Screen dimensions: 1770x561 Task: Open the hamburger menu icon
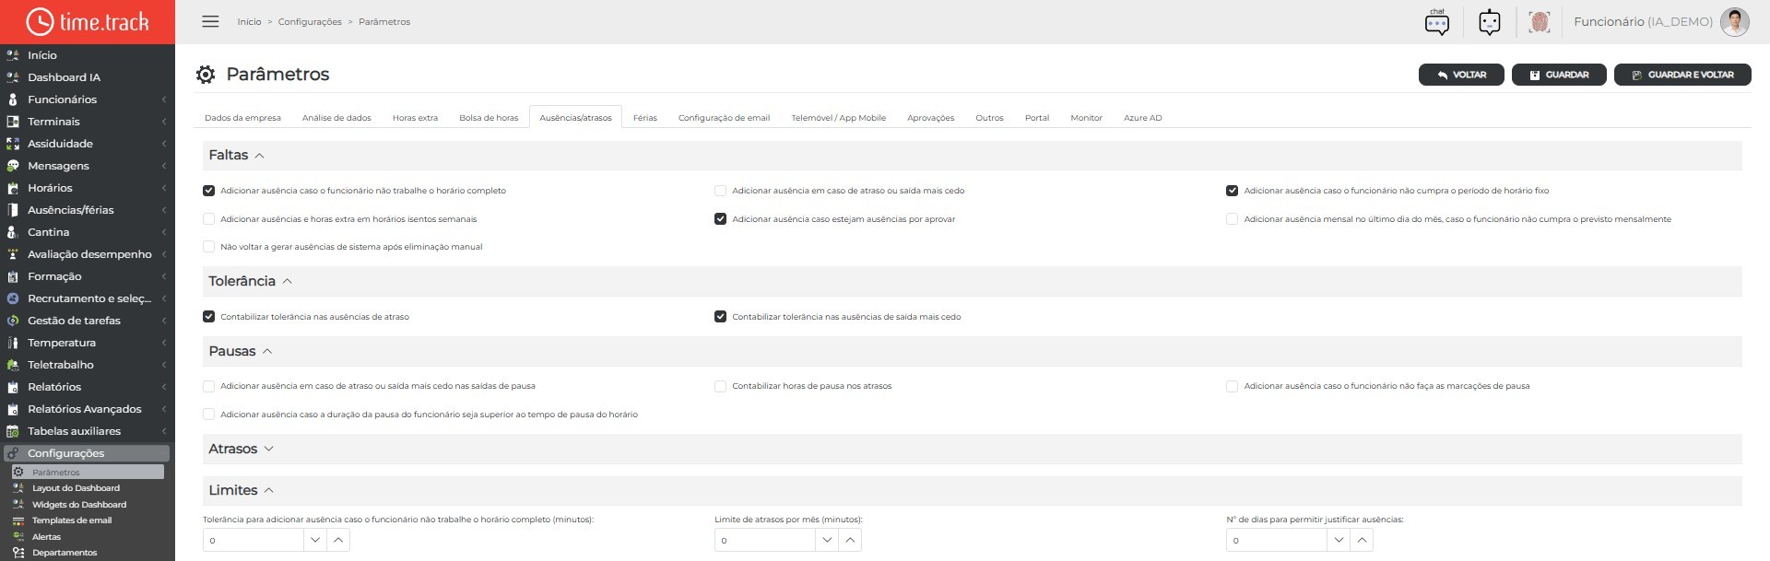210,21
